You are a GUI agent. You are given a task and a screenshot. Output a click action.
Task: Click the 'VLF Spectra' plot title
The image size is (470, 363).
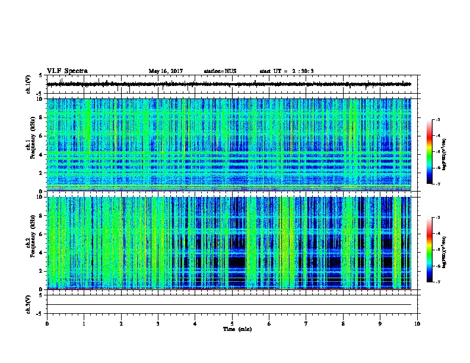coord(67,71)
